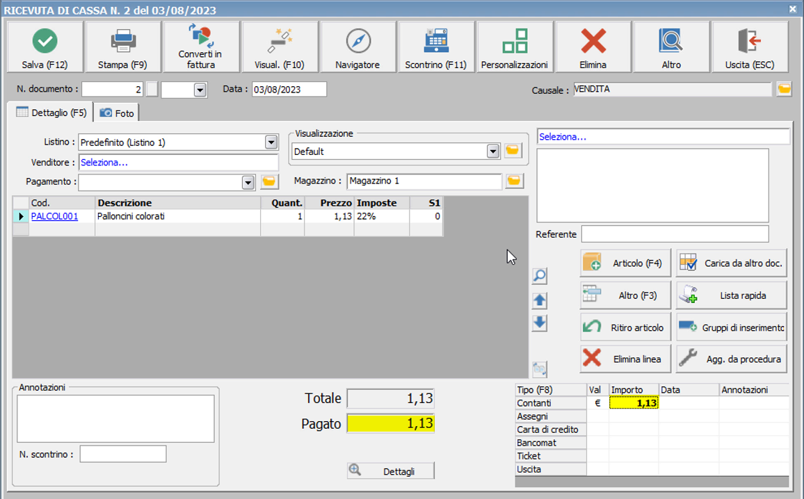Viewport: 804px width, 499px height.
Task: Open the Navigatore compass tool
Action: pyautogui.click(x=357, y=47)
